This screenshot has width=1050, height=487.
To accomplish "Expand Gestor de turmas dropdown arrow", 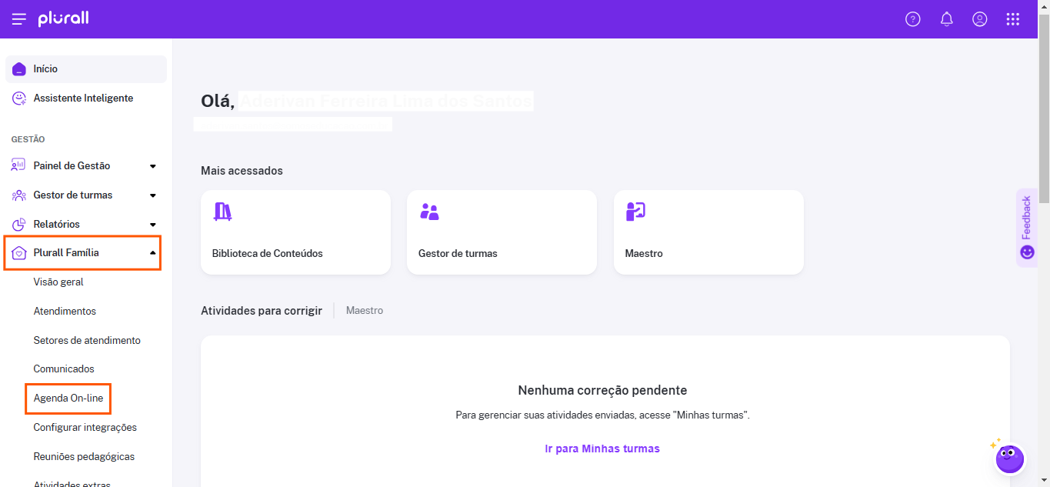I will point(153,195).
